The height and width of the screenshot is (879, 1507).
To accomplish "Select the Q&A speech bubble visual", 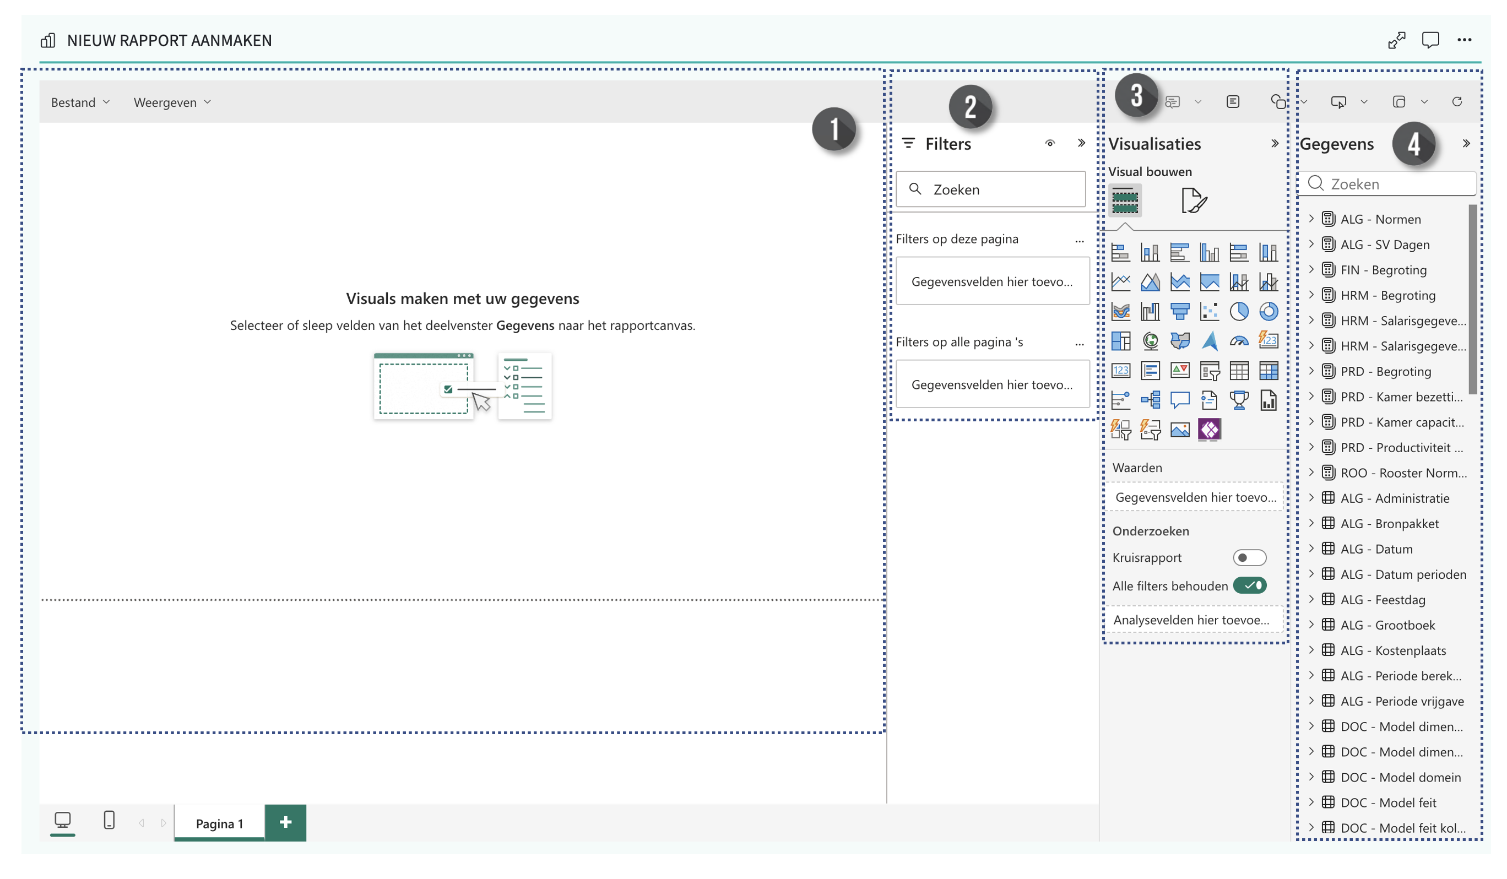I will pyautogui.click(x=1179, y=400).
